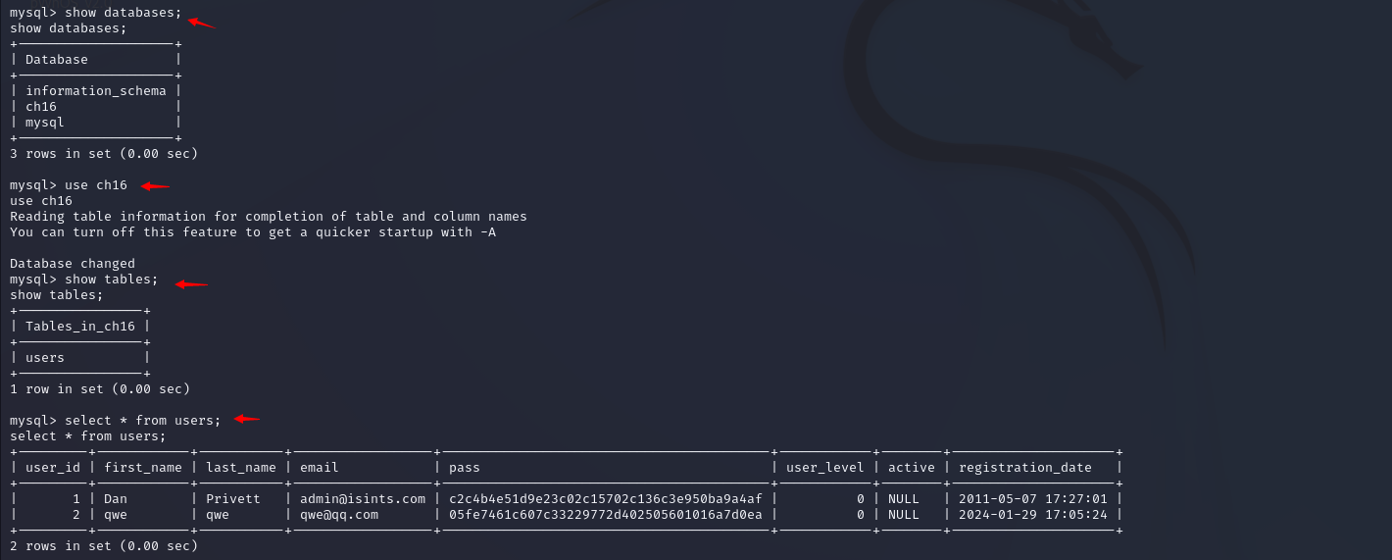Screen dimensions: 1392x560
Task: Select the "Database changed" message
Action: point(73,263)
